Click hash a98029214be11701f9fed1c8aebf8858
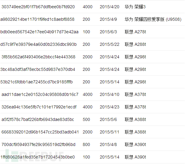The width and height of the screenshot is (185, 164). pyautogui.click(x=37, y=19)
